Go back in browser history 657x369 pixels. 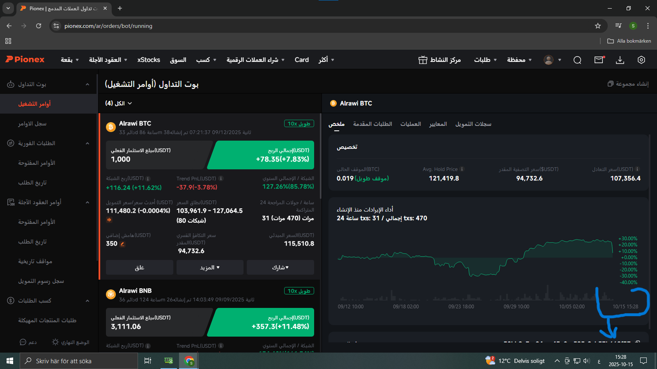pyautogui.click(x=9, y=26)
